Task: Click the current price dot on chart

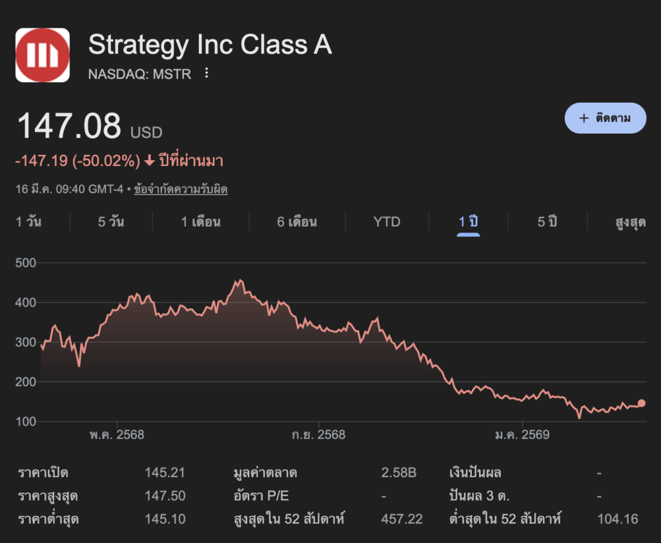Action: pyautogui.click(x=641, y=403)
